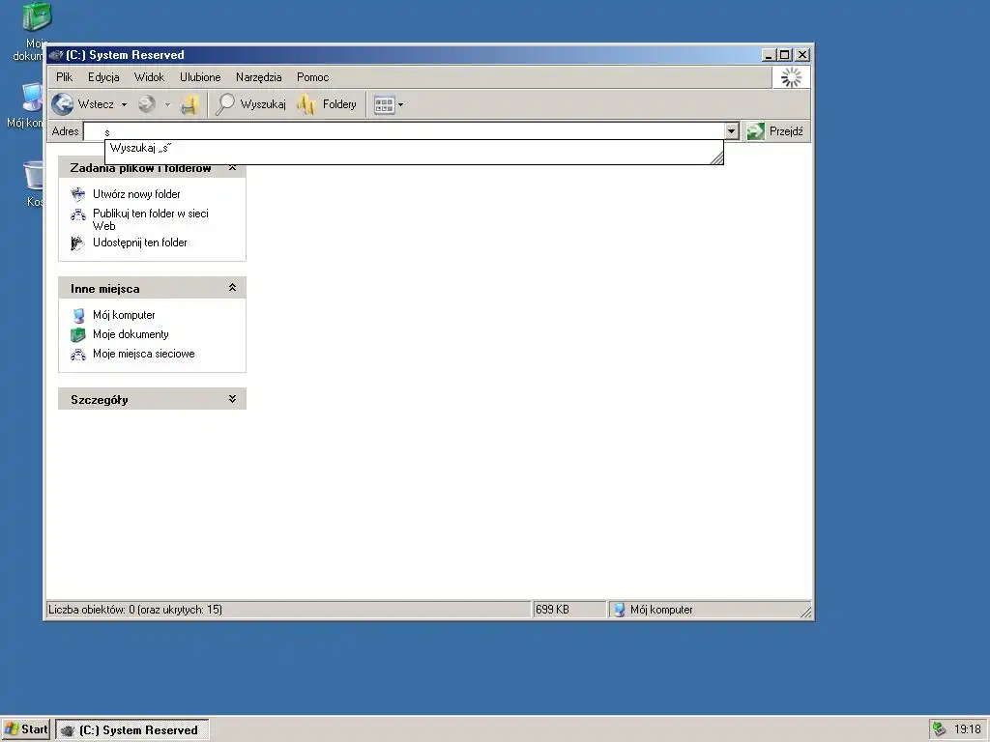The height and width of the screenshot is (742, 990).
Task: Click the forward navigation arrow icon
Action: click(x=147, y=104)
